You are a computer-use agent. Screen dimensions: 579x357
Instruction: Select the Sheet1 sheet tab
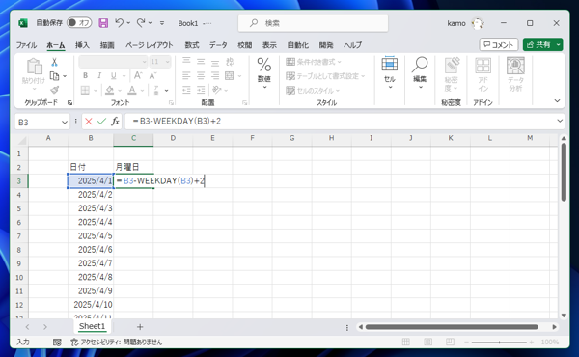pos(92,326)
